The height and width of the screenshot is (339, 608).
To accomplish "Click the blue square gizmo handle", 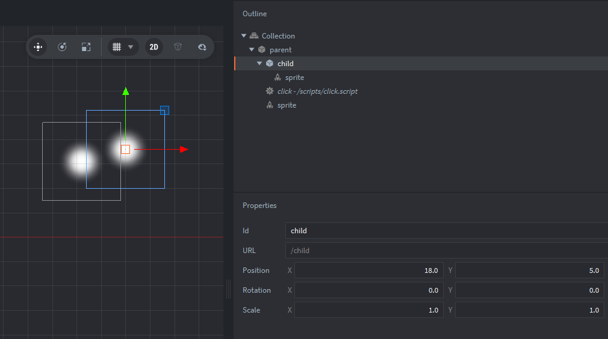I will [164, 111].
